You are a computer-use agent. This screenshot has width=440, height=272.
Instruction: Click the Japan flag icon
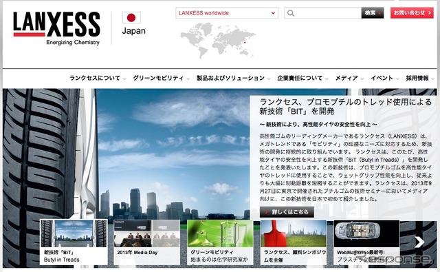(x=131, y=18)
